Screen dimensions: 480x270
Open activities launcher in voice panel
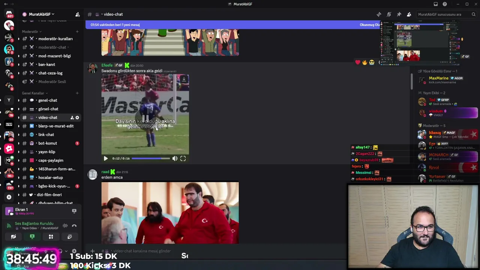point(51,237)
